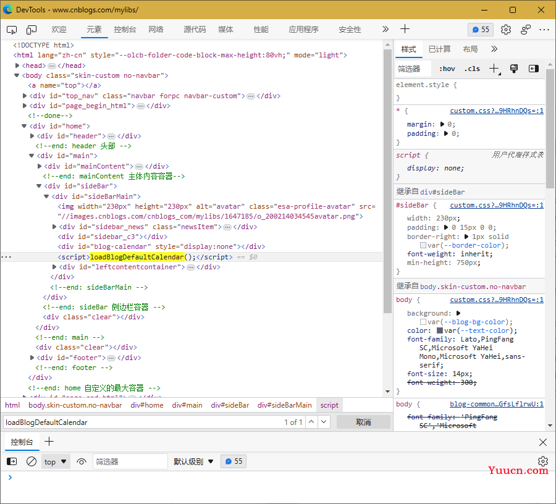Switch to the 布局 tab
The image size is (556, 504).
(x=470, y=49)
